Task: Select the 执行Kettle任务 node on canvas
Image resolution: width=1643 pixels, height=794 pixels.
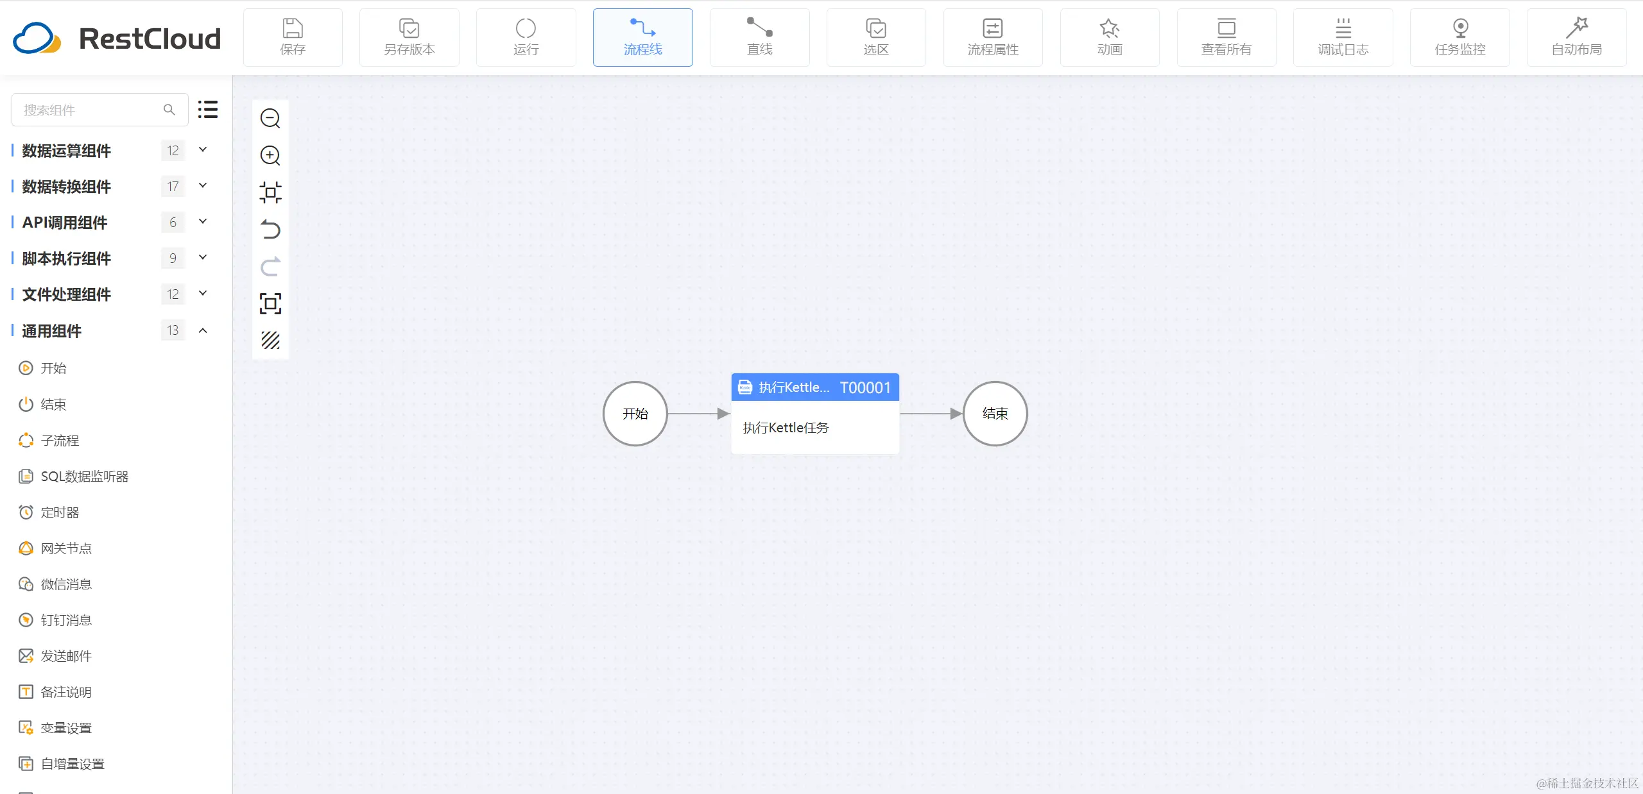Action: [814, 414]
